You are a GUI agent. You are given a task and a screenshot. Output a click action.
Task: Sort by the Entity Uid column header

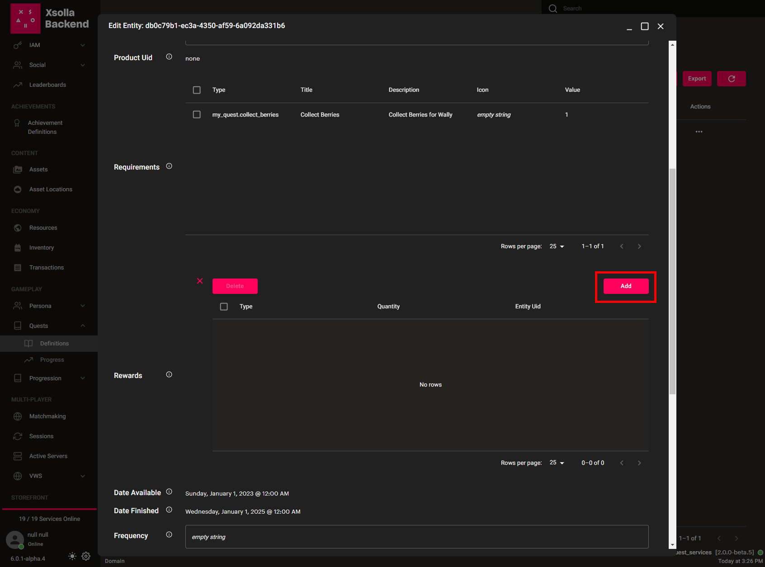[x=528, y=307]
